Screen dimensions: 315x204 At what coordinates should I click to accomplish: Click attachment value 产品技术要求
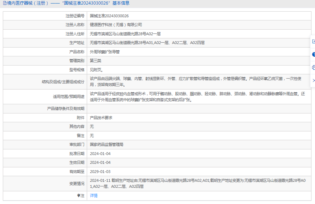[101, 118]
